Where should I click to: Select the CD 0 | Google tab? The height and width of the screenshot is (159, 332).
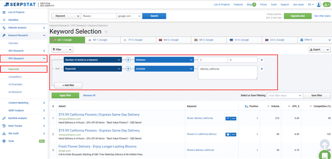[x=279, y=40]
